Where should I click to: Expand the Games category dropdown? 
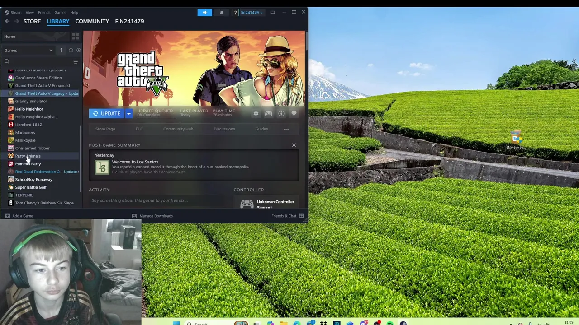[x=28, y=50]
